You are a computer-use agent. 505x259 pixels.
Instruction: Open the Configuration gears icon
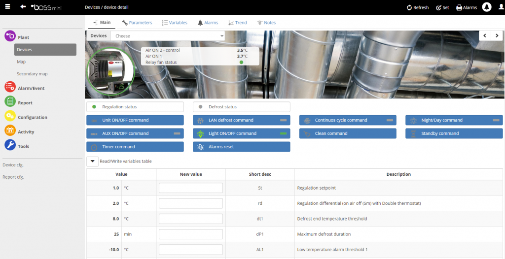(x=10, y=116)
